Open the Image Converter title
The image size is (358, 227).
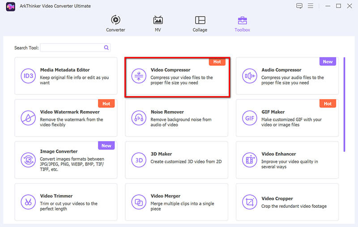[x=59, y=151]
